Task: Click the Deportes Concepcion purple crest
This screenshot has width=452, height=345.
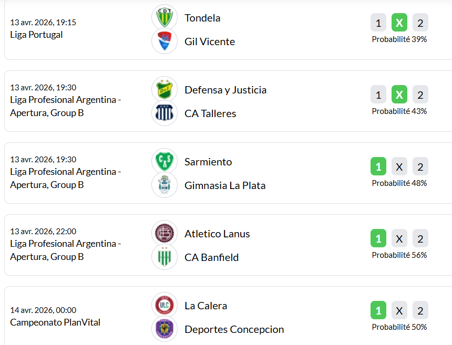Action: (x=165, y=329)
